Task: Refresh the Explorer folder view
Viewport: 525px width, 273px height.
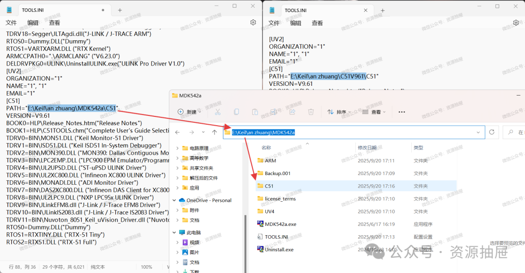Action: 491,132
